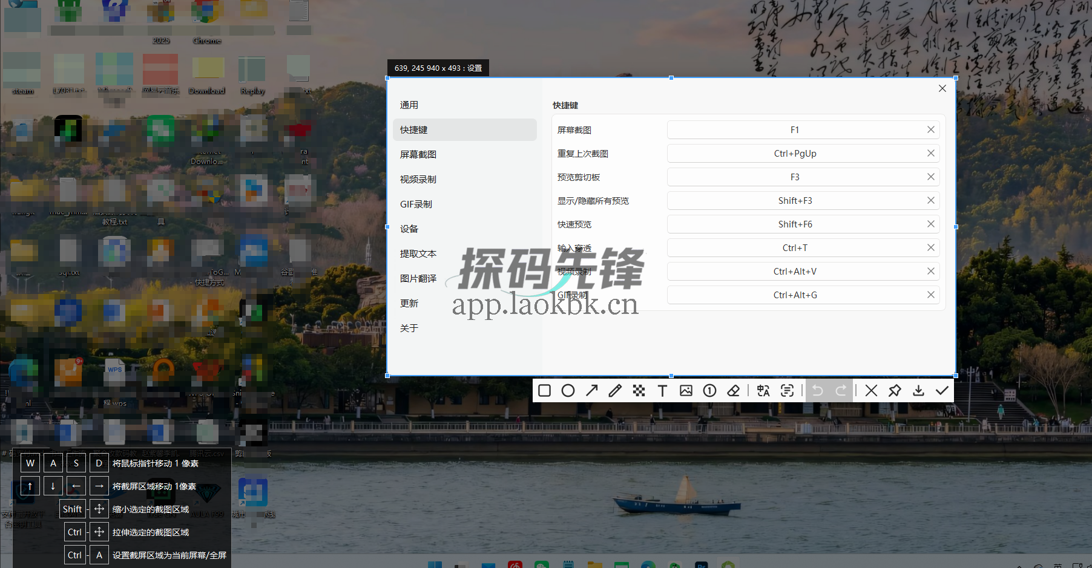The height and width of the screenshot is (568, 1092).
Task: Activate the mosaic blur tool
Action: [x=639, y=390]
